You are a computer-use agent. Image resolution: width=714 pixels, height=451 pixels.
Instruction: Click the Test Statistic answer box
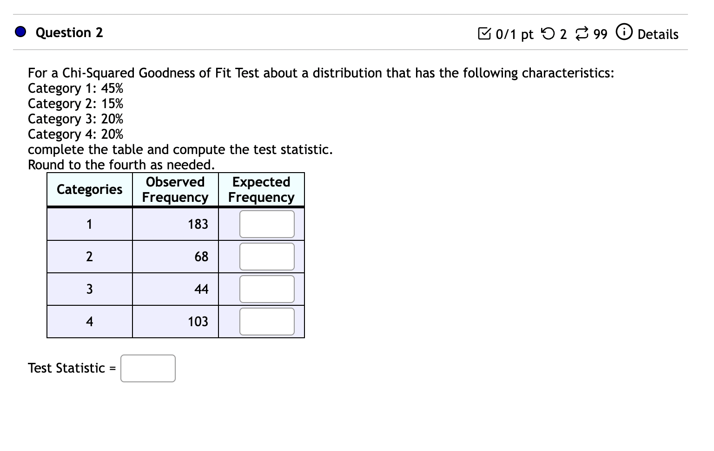pos(147,368)
